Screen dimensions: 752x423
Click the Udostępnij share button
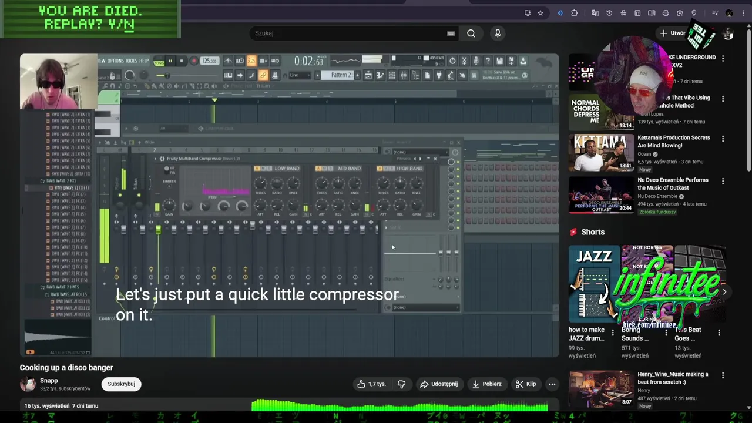pyautogui.click(x=439, y=384)
